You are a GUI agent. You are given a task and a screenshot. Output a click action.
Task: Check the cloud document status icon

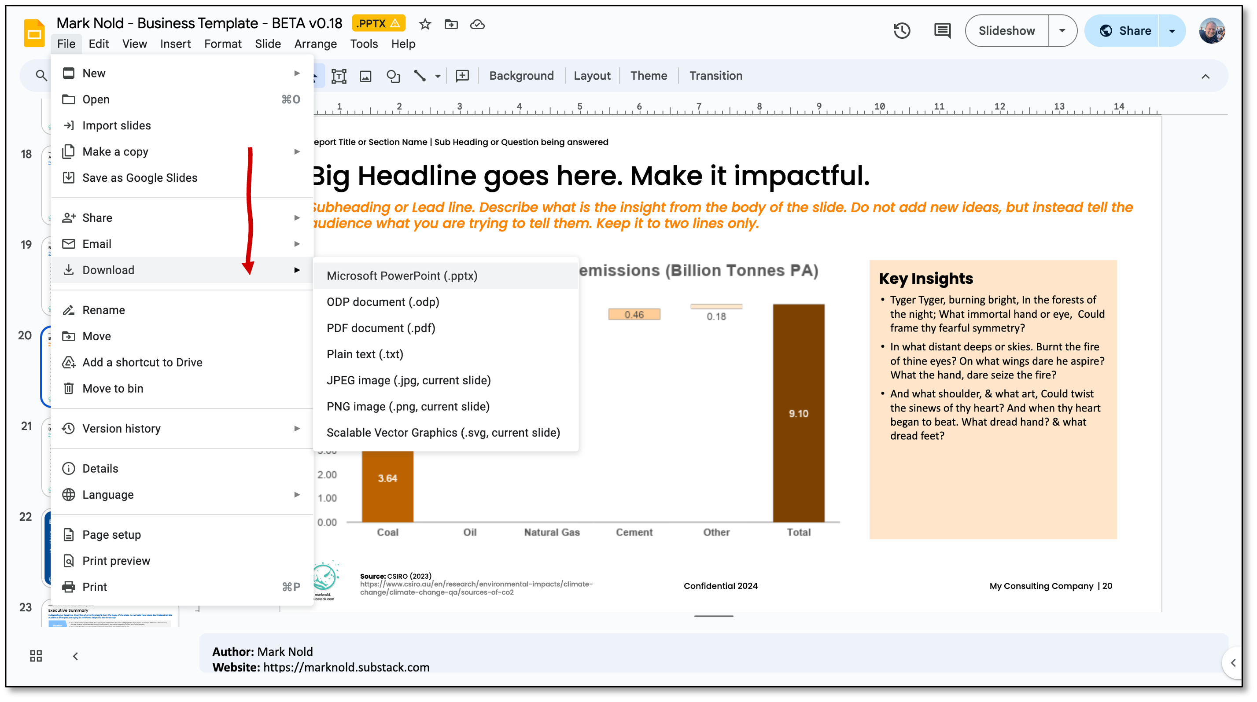[x=477, y=24]
